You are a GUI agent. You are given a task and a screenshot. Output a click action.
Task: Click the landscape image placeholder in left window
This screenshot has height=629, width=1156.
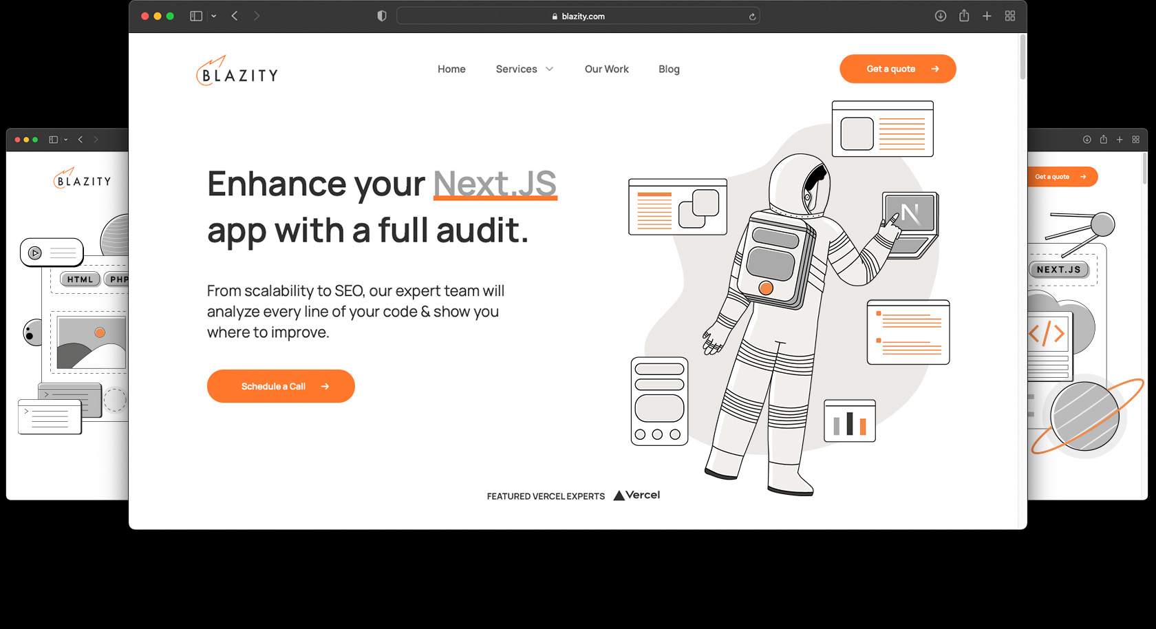(x=92, y=342)
